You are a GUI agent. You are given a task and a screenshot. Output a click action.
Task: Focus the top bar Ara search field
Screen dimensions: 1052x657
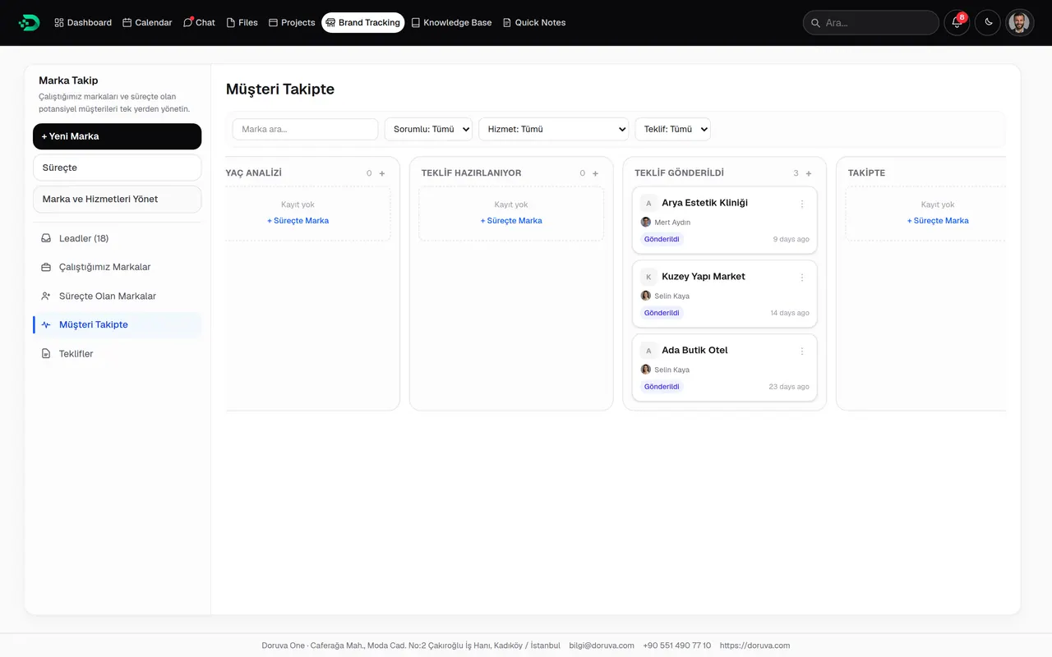coord(871,22)
